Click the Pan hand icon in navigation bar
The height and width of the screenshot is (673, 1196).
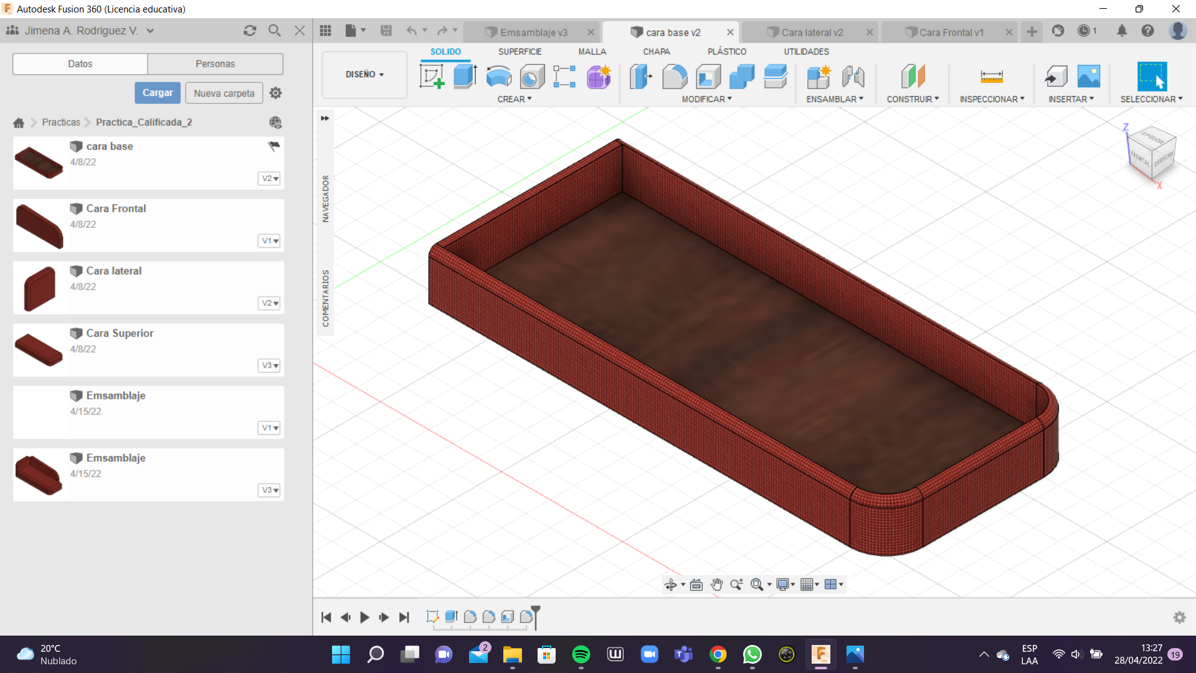(x=716, y=585)
